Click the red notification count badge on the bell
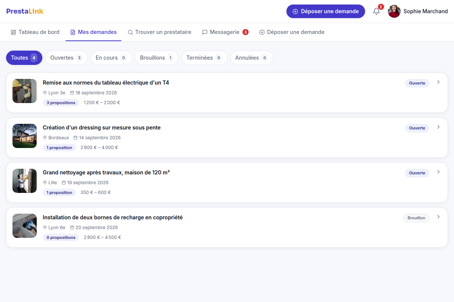This screenshot has width=454, height=302. coord(381,7)
